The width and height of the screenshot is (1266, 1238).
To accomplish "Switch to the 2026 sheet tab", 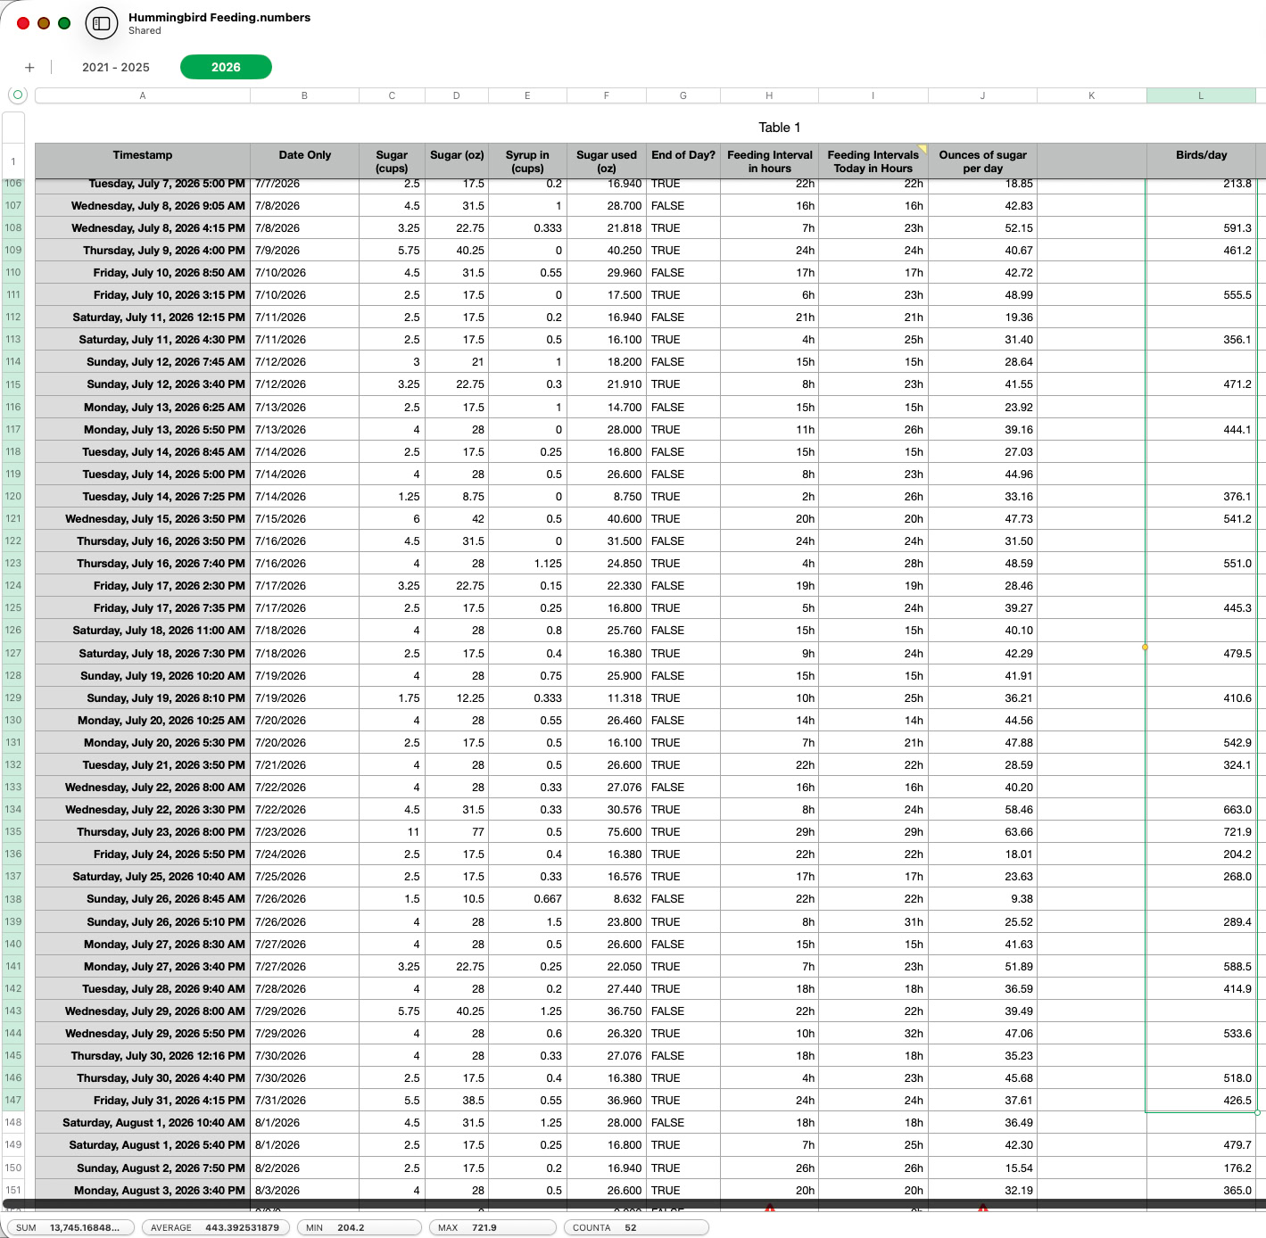I will 226,67.
